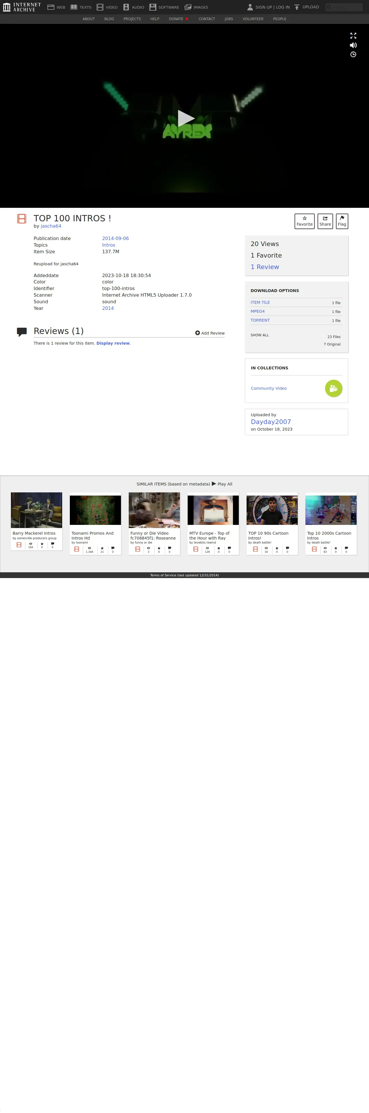Open the Community Video collection link
Screen dimensions: 369x1113
[269, 388]
